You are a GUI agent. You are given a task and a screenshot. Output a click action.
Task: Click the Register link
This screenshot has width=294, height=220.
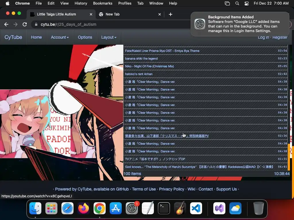[x=280, y=37]
